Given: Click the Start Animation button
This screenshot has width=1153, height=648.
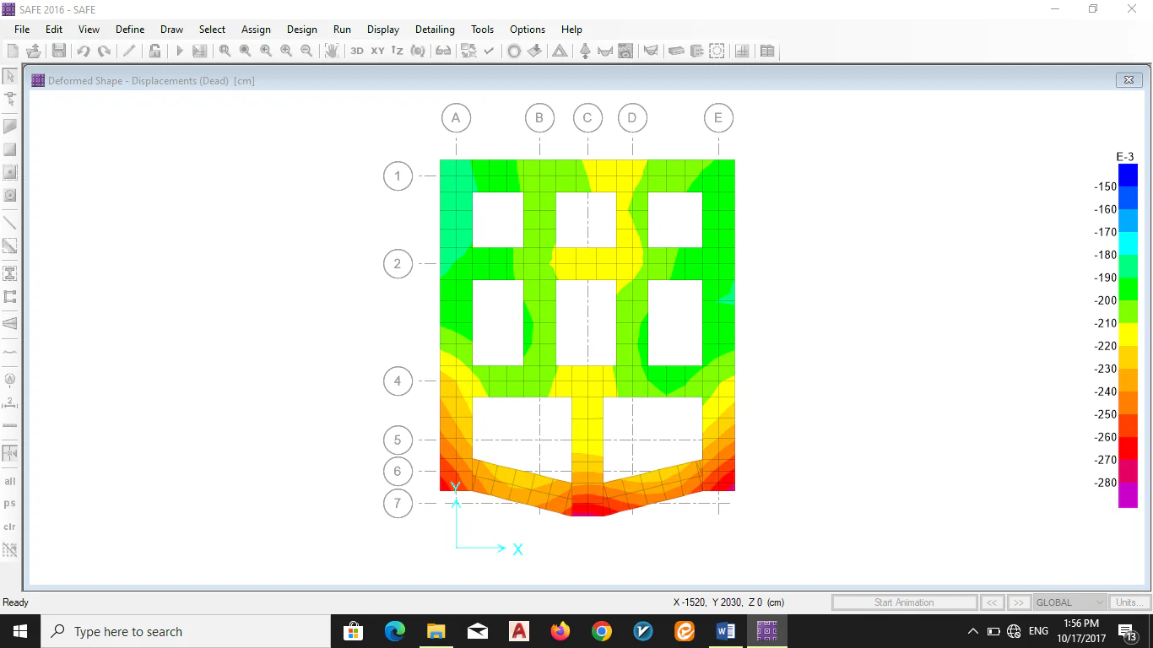Looking at the screenshot, I should pyautogui.click(x=904, y=602).
